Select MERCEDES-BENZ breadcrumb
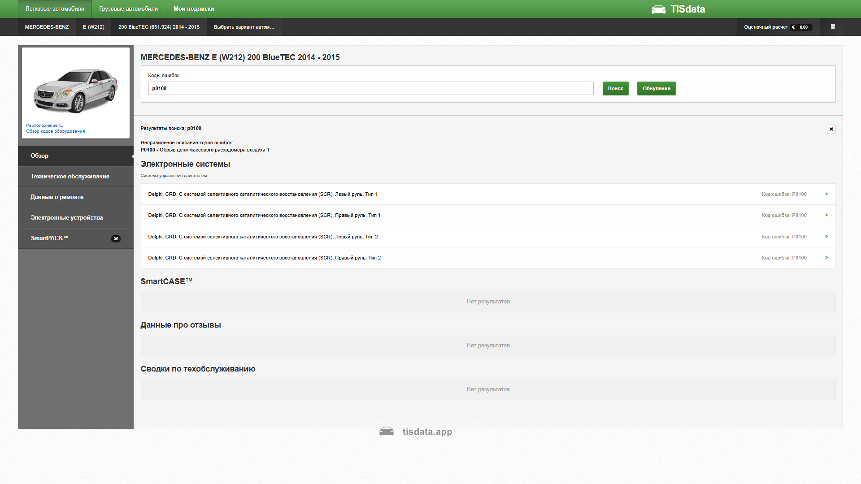Screen dimensions: 861x484 (47, 27)
